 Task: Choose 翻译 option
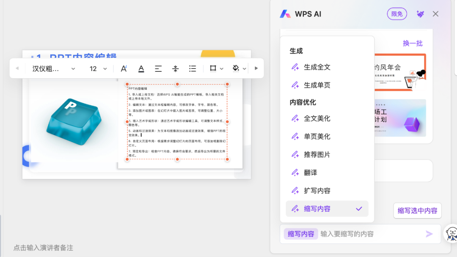point(327,172)
